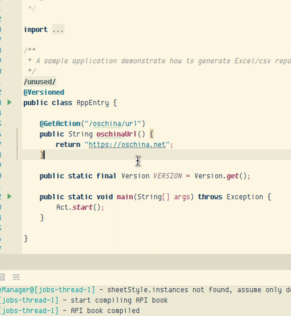This screenshot has height=316, width=291.
Task: Expand the folded import statement
Action: coord(58,30)
